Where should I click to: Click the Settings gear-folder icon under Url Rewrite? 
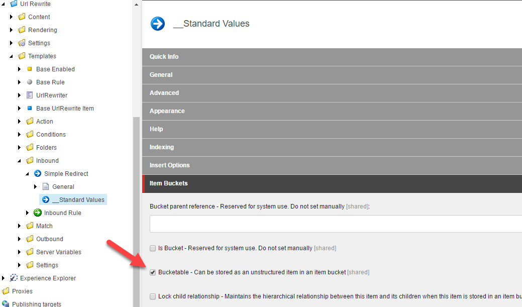[x=22, y=43]
